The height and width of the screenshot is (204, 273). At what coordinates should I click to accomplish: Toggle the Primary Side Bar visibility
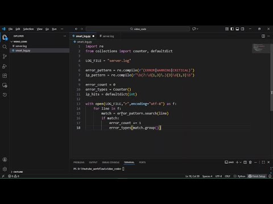tap(232, 29)
